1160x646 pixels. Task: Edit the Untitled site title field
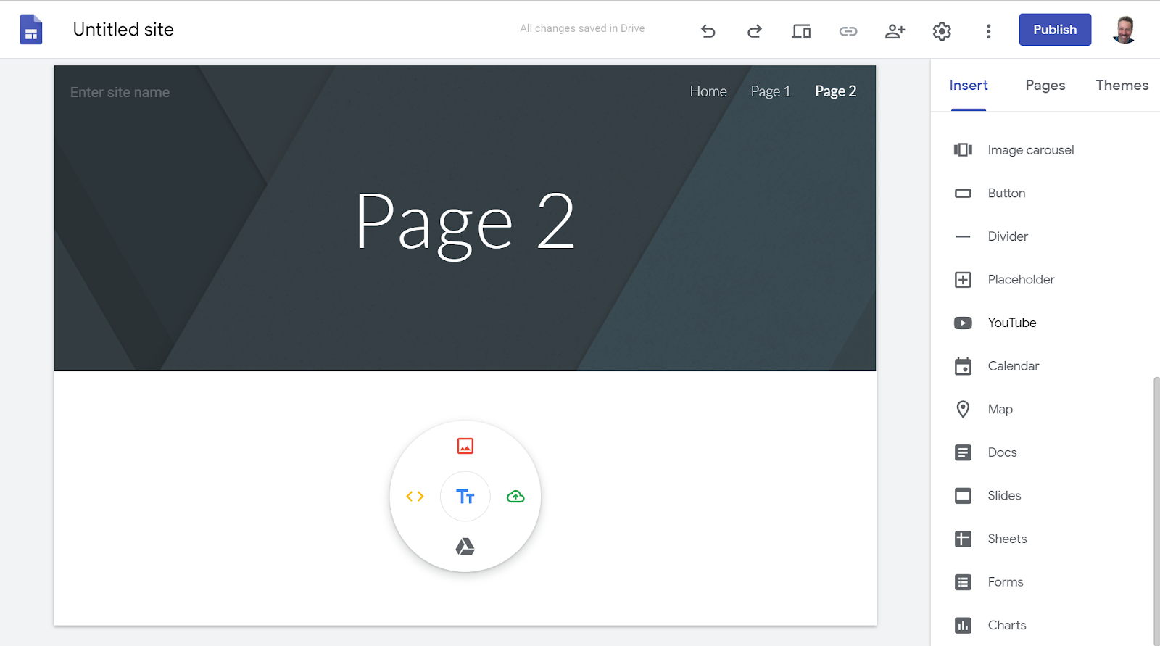123,30
